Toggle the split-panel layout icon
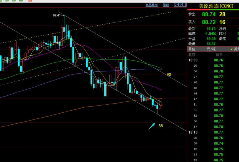The height and width of the screenshot is (162, 239). click(185, 5)
